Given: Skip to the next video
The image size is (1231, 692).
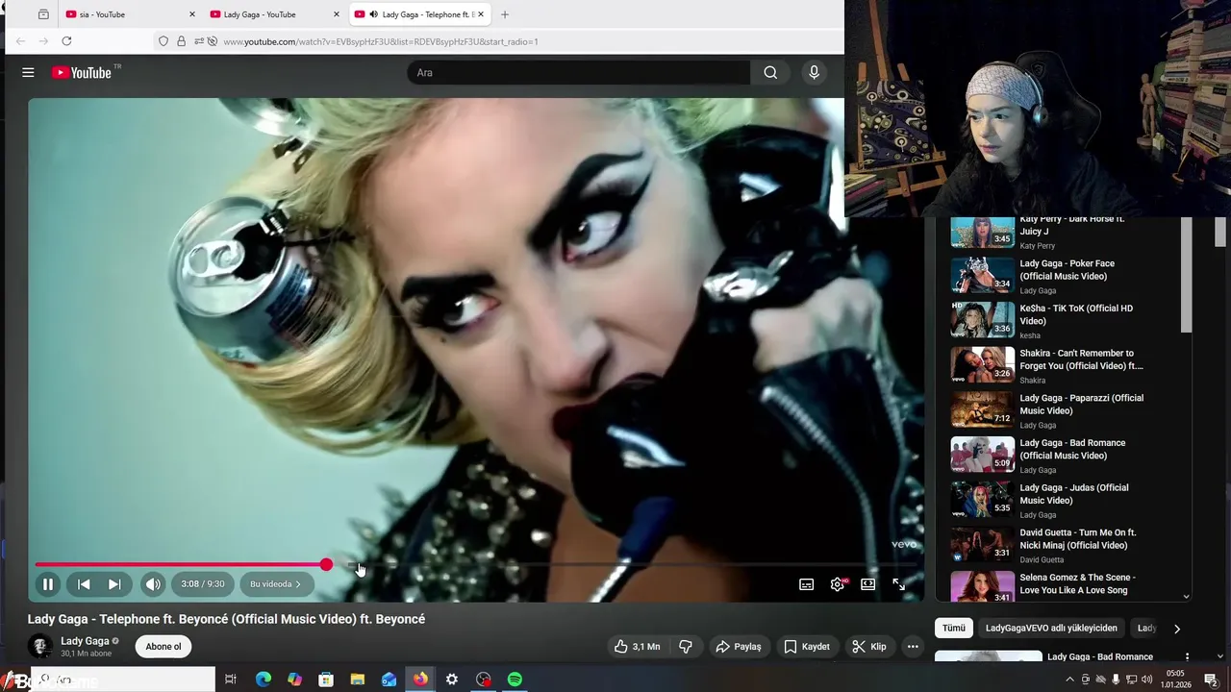Looking at the screenshot, I should (114, 583).
